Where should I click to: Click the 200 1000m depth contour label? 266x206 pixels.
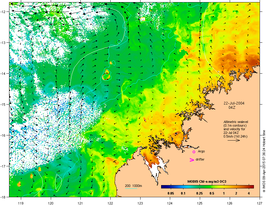tap(133, 186)
